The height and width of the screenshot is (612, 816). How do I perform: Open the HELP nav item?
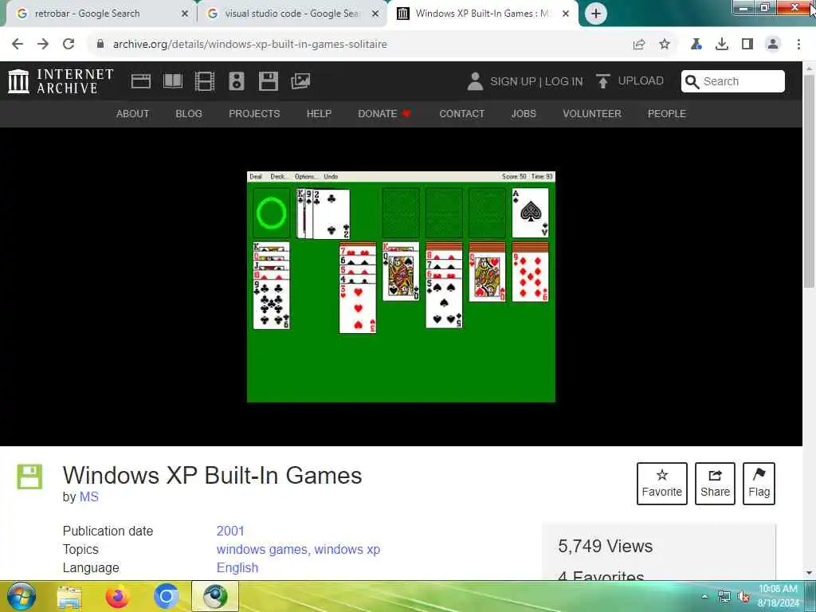(x=319, y=113)
